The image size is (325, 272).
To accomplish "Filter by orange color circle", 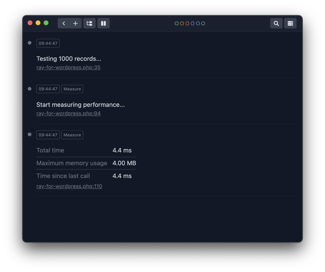I will (182, 23).
